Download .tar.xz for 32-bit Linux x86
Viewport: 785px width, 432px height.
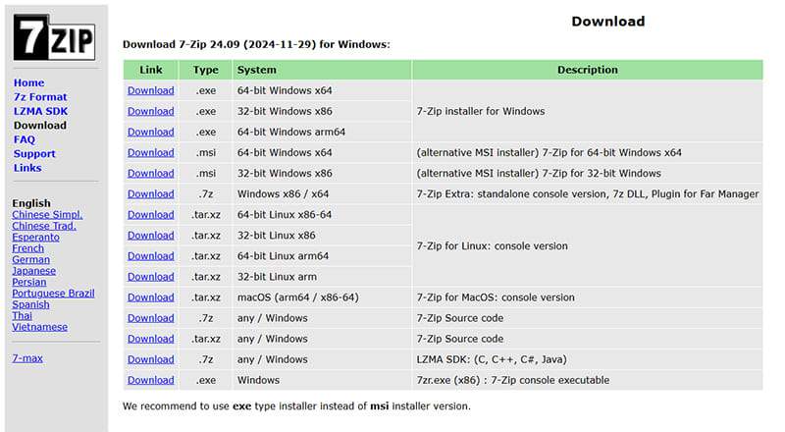click(x=151, y=235)
